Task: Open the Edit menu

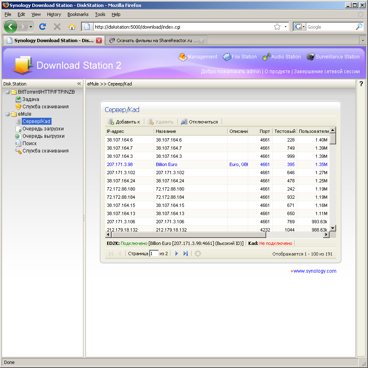Action: (21, 14)
